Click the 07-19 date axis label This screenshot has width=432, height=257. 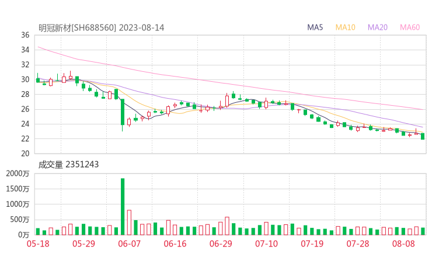click(x=312, y=244)
